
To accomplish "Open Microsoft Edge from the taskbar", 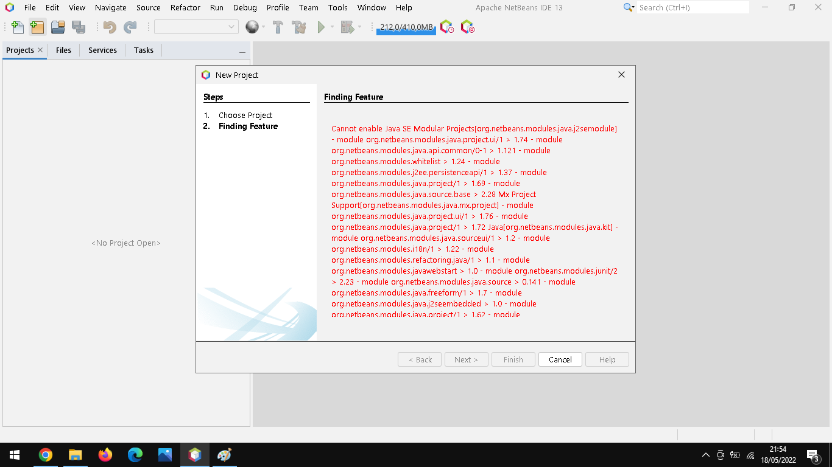I will tap(135, 455).
